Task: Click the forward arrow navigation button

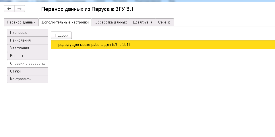Action: [20, 9]
